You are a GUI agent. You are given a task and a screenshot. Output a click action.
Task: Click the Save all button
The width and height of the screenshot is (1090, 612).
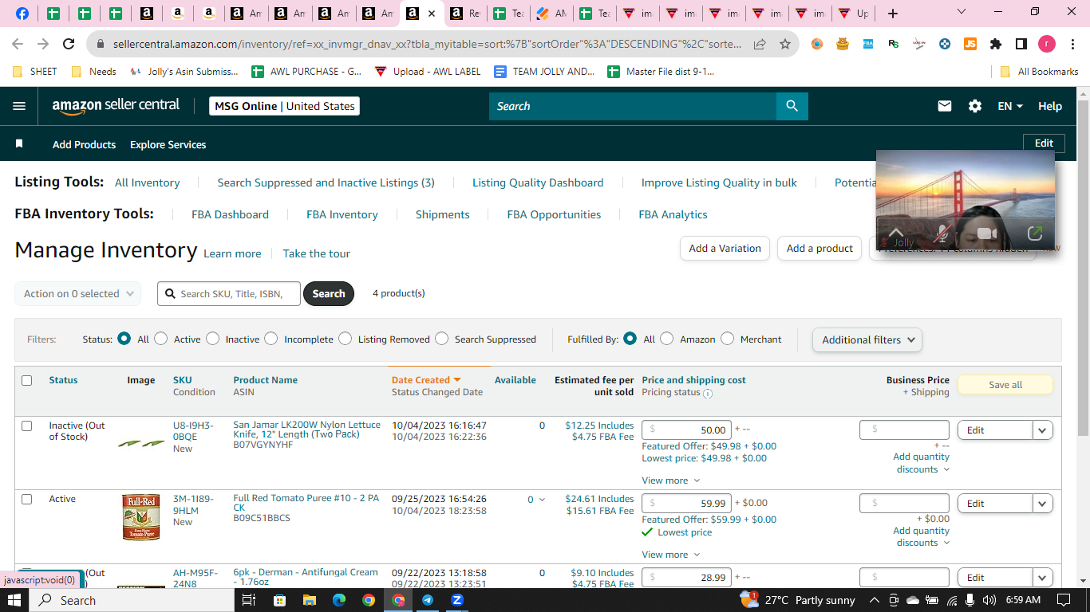pyautogui.click(x=1005, y=385)
